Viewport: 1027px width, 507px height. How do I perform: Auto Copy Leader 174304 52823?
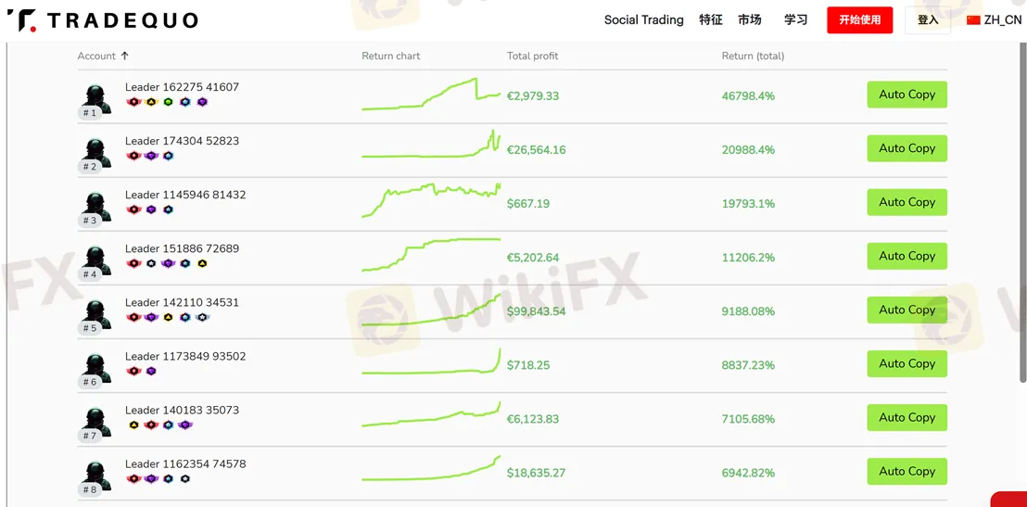pyautogui.click(x=907, y=148)
